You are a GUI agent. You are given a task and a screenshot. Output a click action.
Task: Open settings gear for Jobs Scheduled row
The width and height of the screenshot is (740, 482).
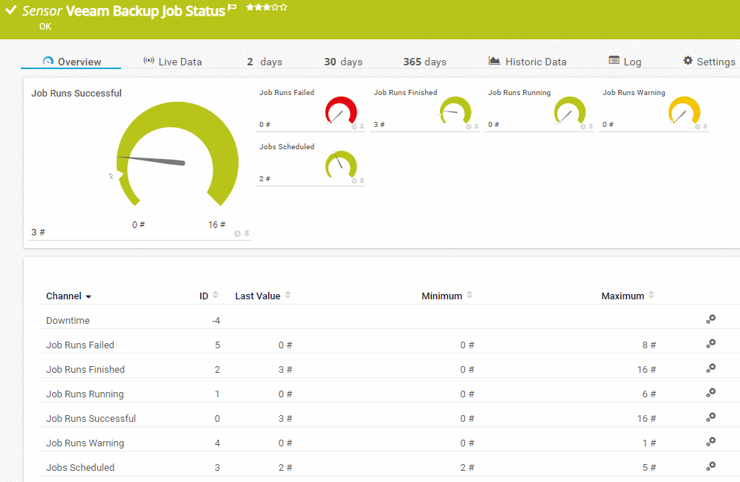point(710,466)
